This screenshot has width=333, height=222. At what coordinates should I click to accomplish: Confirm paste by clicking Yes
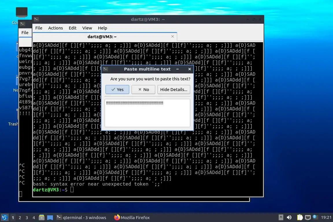click(x=117, y=89)
